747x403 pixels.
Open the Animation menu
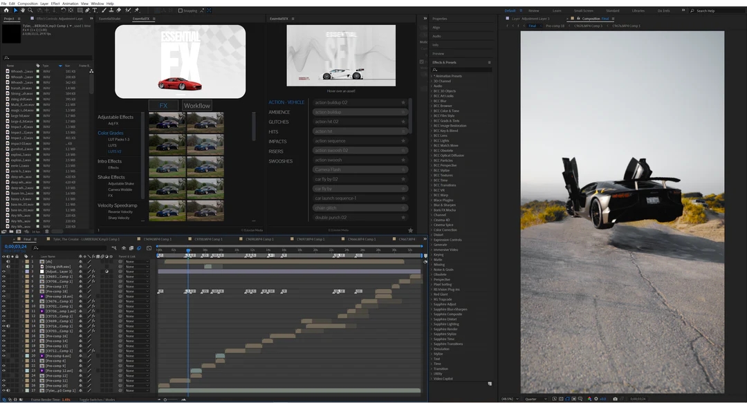click(x=70, y=3)
